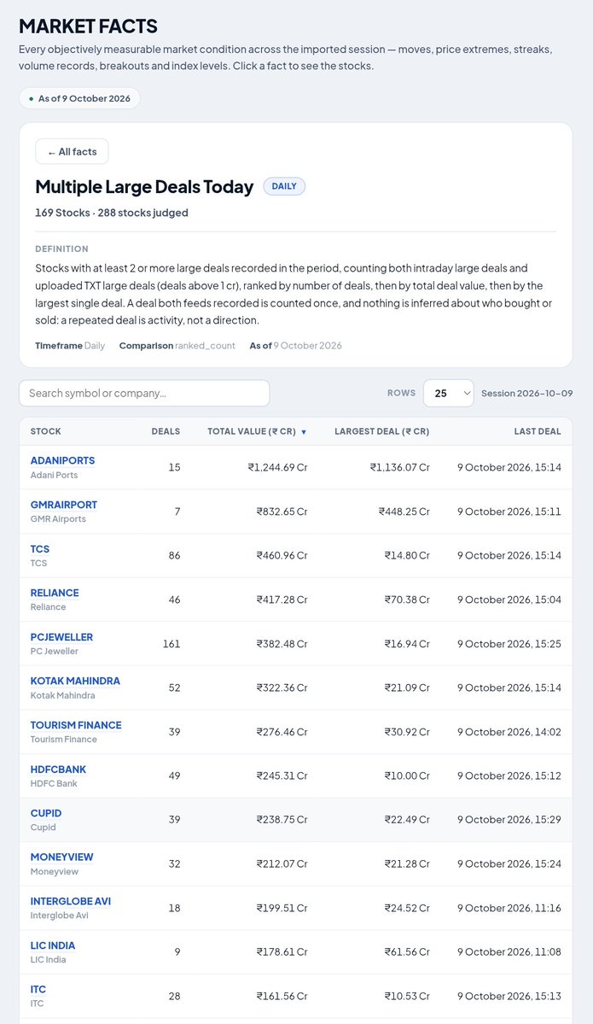Click LIC India largest deal ₹61.56 Cr

407,952
